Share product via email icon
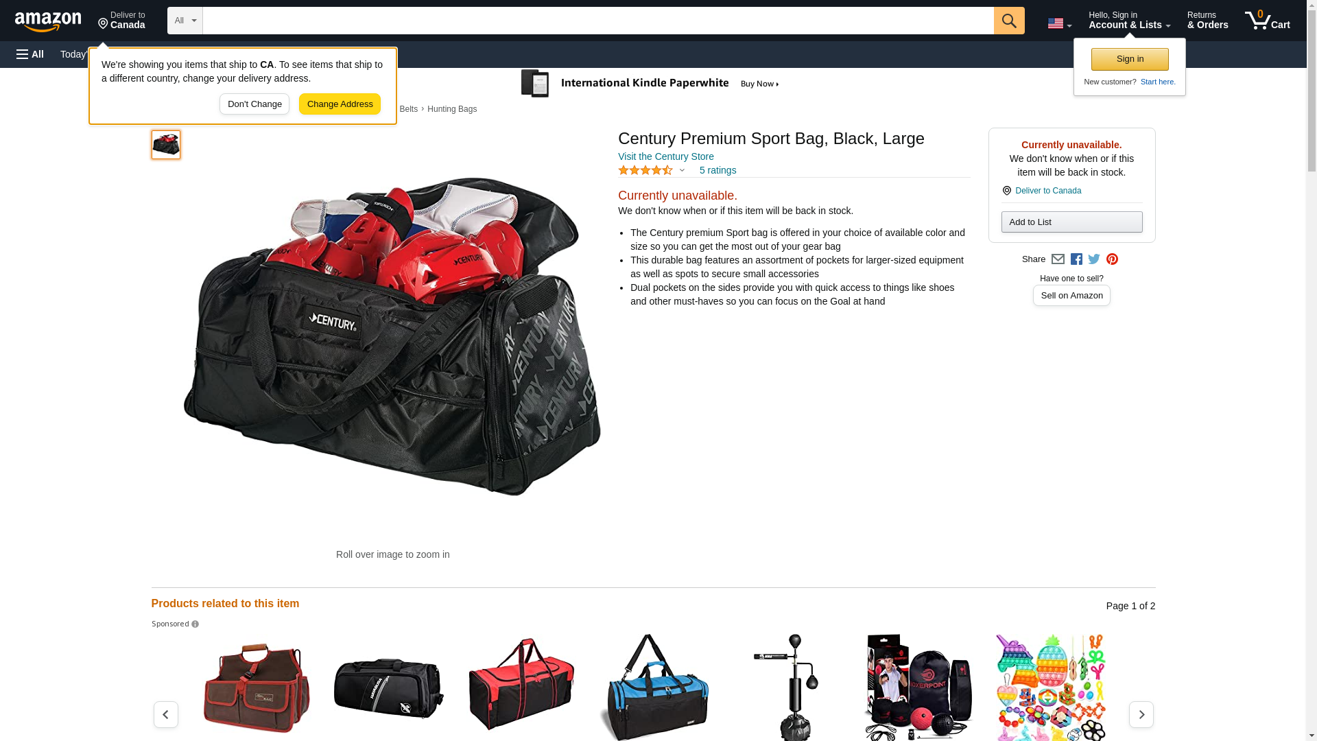1317x741 pixels. click(x=1058, y=259)
